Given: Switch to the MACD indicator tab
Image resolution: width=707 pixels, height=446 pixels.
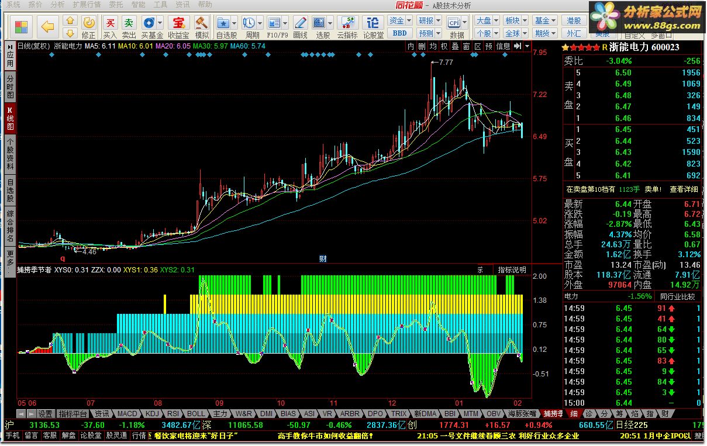Looking at the screenshot, I should point(127,413).
